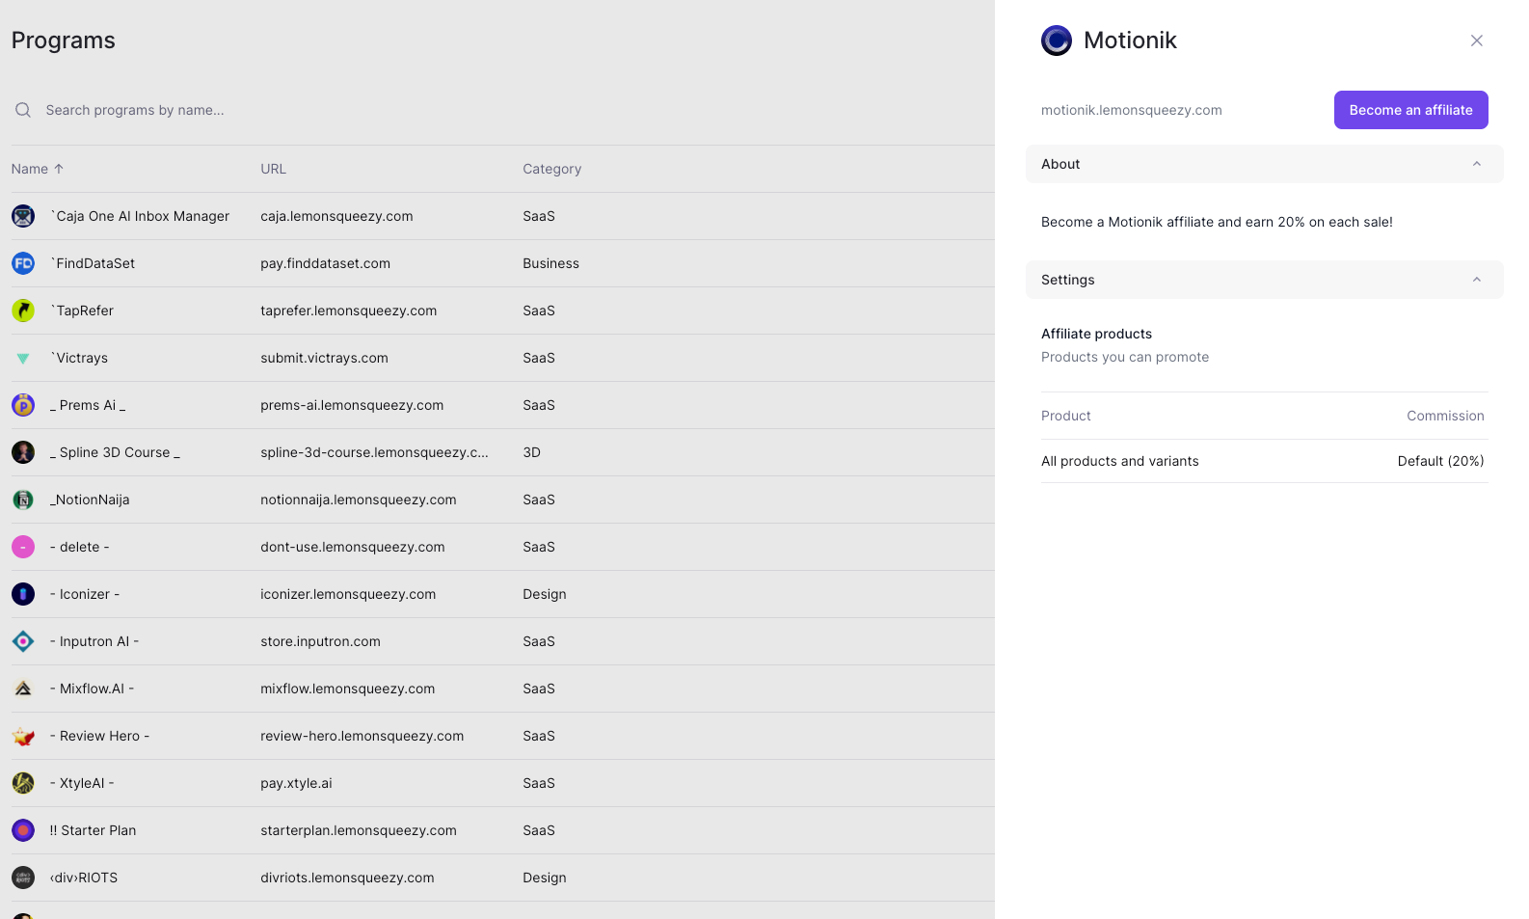Select the Inputron AI diamond logo icon
This screenshot has height=919, width=1529.
point(23,641)
